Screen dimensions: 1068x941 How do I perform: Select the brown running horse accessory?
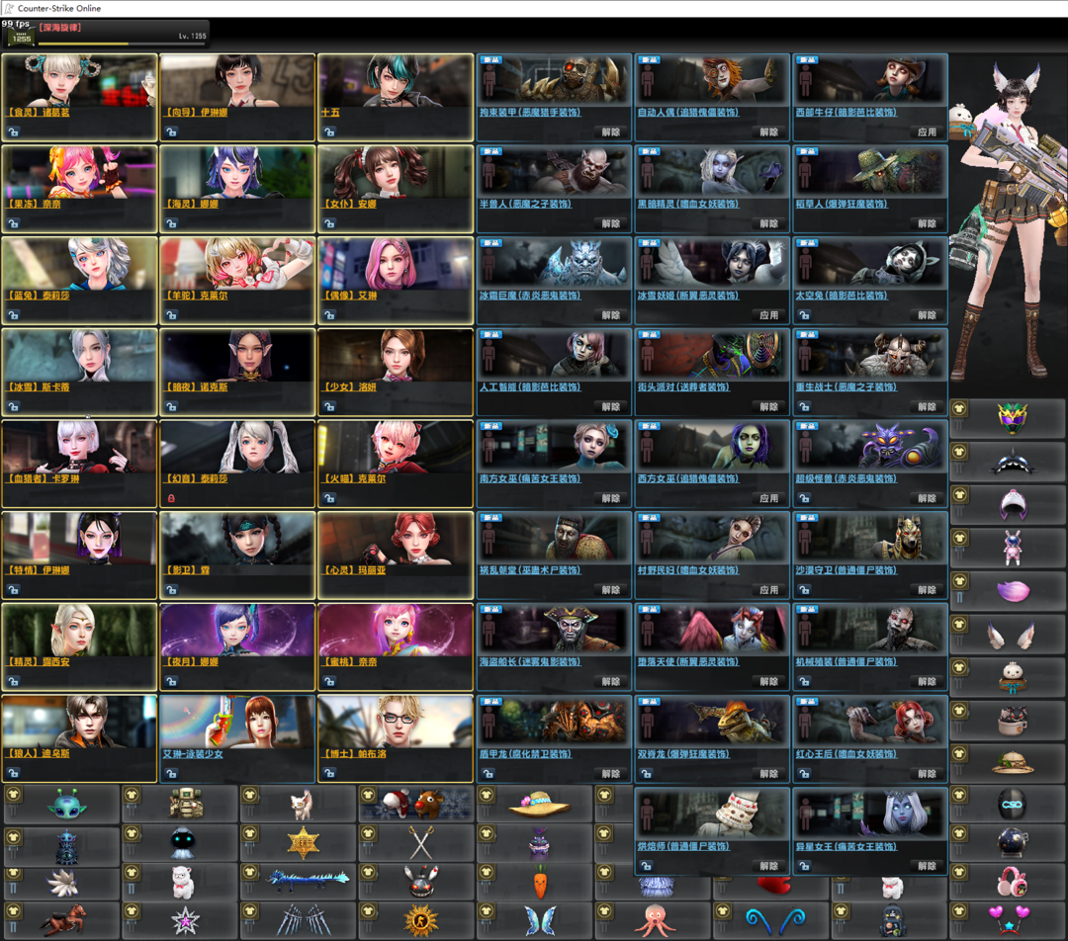click(x=64, y=920)
